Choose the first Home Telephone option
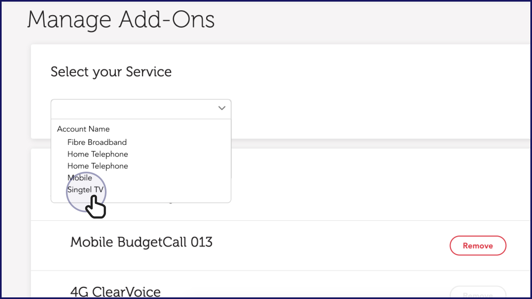 coord(98,154)
